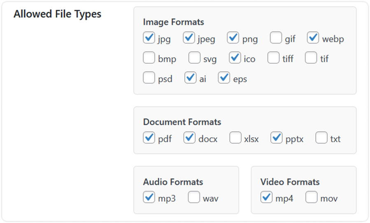Screen dimensions: 370x223
Task: Allow bmp file uploads
Action: coord(149,58)
